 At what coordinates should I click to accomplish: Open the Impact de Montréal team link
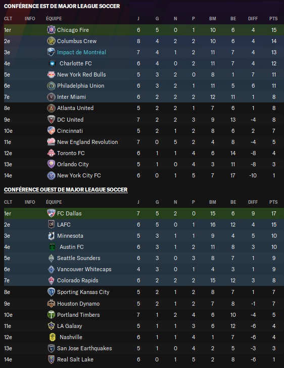click(x=81, y=52)
